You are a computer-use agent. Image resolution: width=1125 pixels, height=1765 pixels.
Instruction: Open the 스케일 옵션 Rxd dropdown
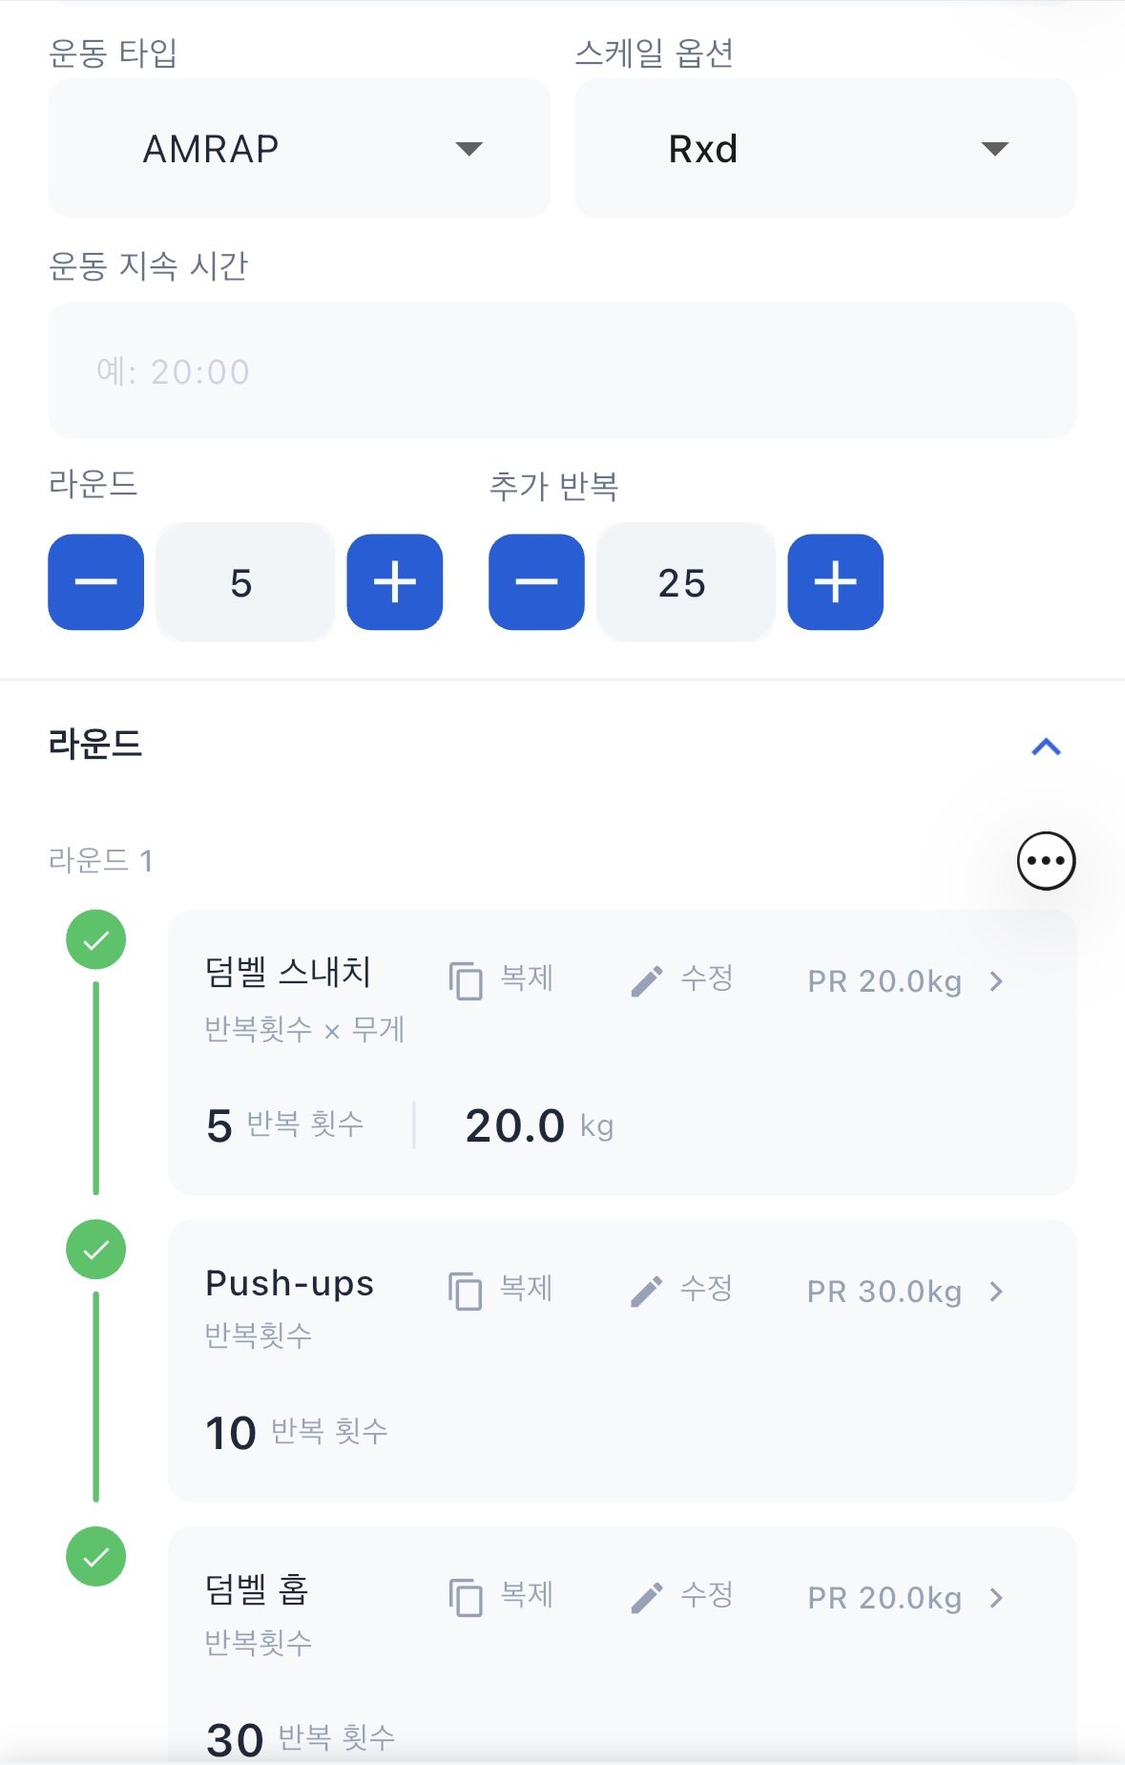pos(824,149)
